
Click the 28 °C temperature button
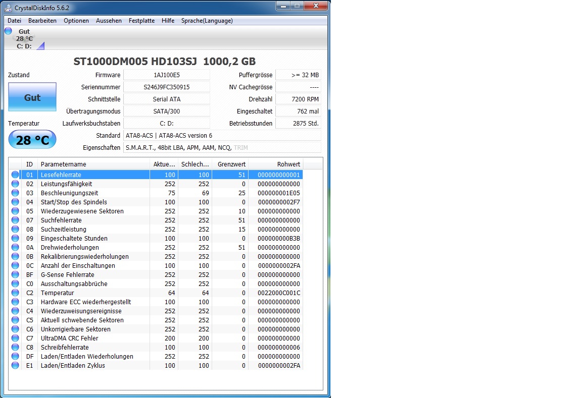pyautogui.click(x=32, y=140)
